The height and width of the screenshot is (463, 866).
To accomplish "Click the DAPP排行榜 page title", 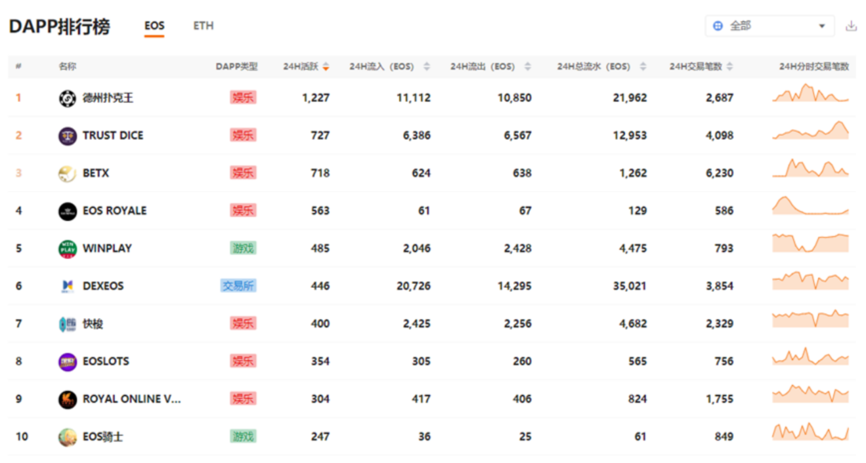I will click(x=59, y=26).
